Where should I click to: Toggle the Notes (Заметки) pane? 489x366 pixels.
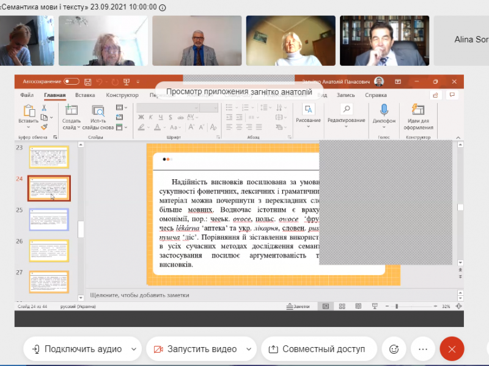point(298,306)
